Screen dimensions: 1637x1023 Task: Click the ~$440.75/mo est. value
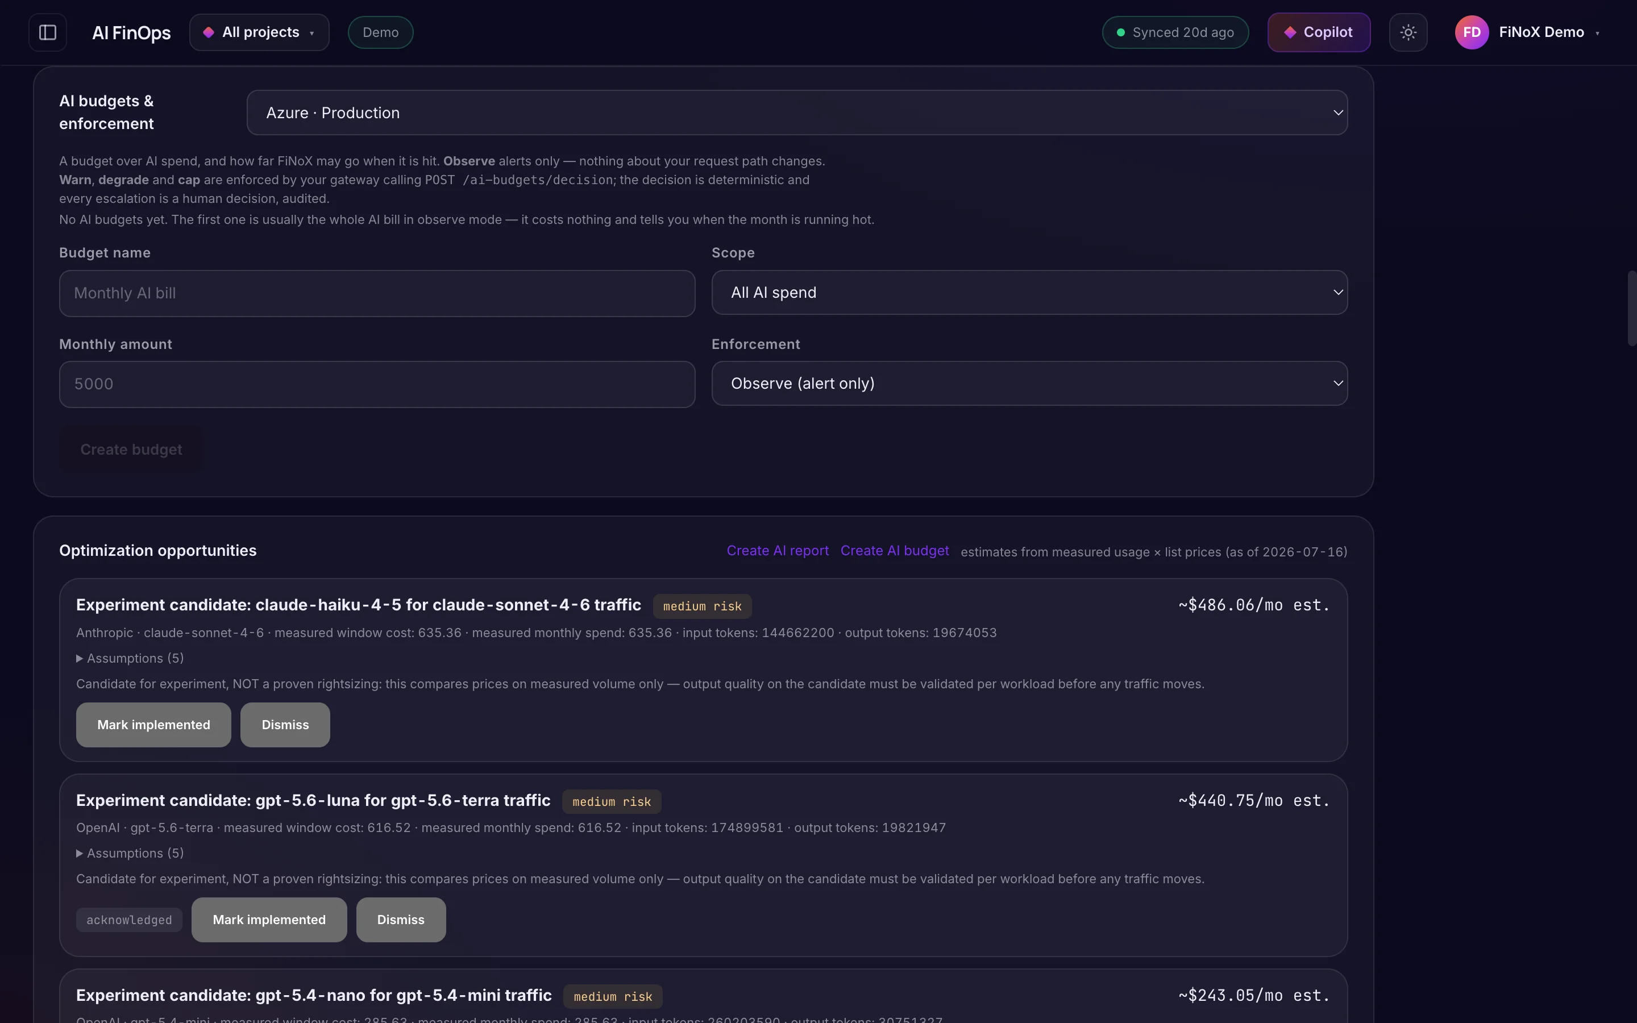(x=1254, y=800)
